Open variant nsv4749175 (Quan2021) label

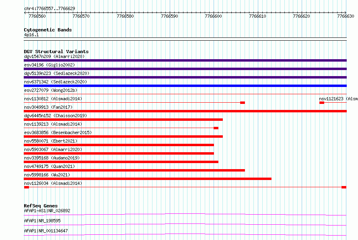tap(49, 166)
